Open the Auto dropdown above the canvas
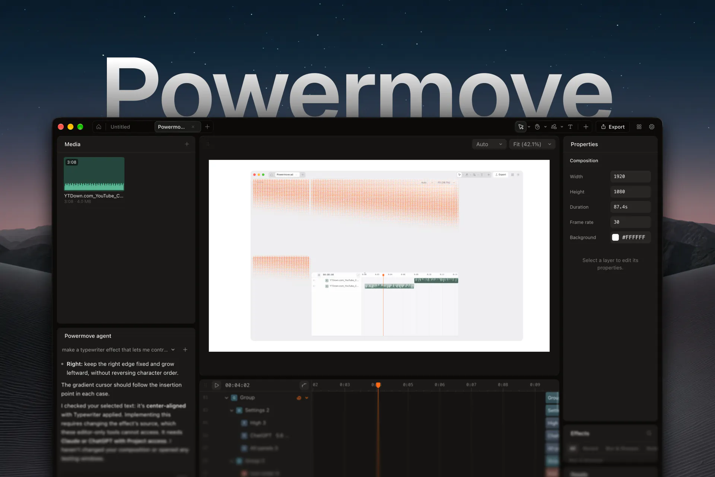This screenshot has height=477, width=715. 489,144
